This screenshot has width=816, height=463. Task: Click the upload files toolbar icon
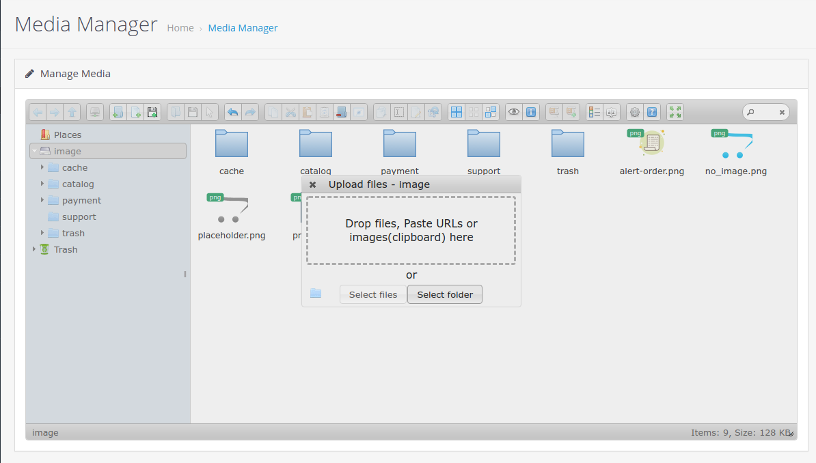point(152,111)
